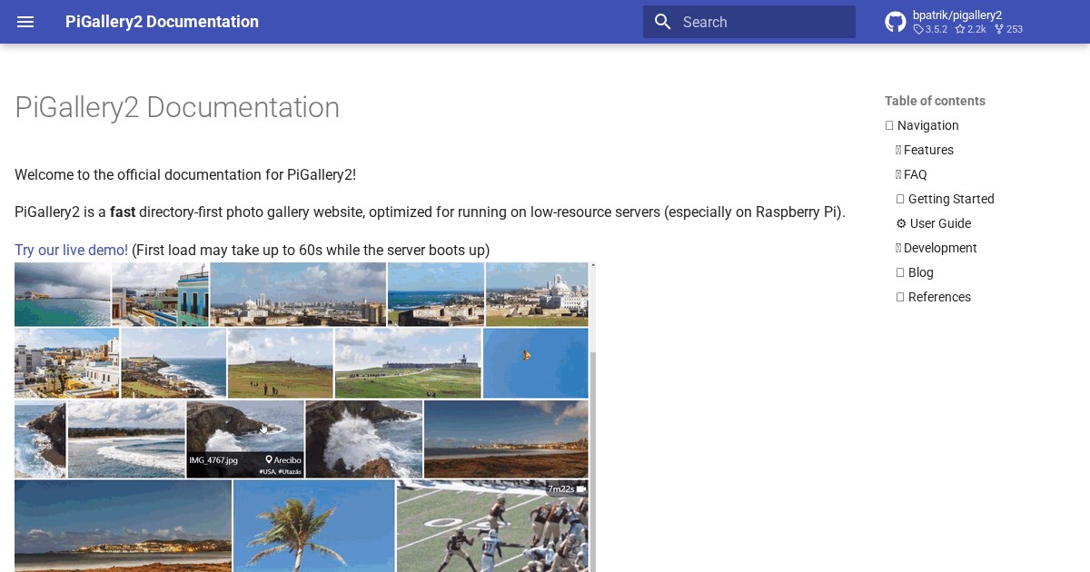Click the page heading 'PiGallery2 Documentation'
Screen dimensions: 1090x572
tap(177, 107)
